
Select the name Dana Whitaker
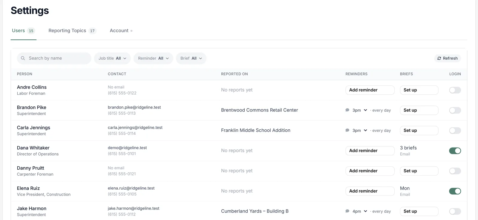pyautogui.click(x=33, y=148)
